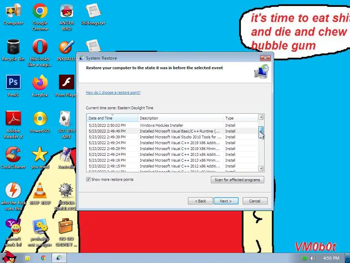
Task: Click the restore list scrollbar thumb
Action: 261,132
